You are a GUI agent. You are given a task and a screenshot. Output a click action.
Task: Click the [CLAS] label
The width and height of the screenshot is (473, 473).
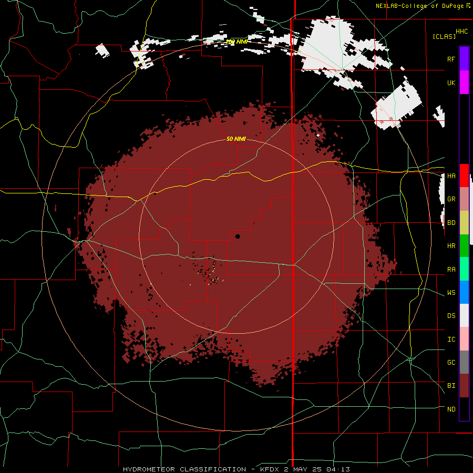(444, 36)
